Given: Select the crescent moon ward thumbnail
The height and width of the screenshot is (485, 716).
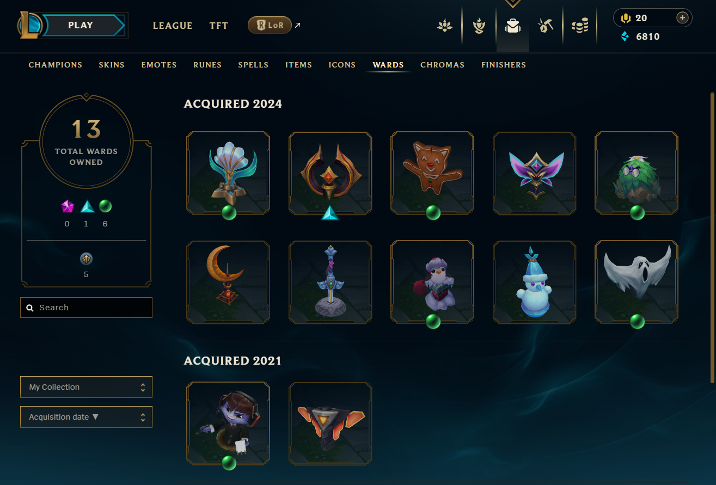Looking at the screenshot, I should pos(228,282).
